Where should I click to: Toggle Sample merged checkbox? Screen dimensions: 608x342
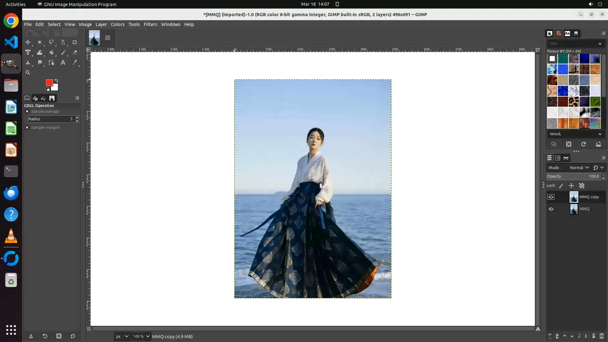(27, 128)
